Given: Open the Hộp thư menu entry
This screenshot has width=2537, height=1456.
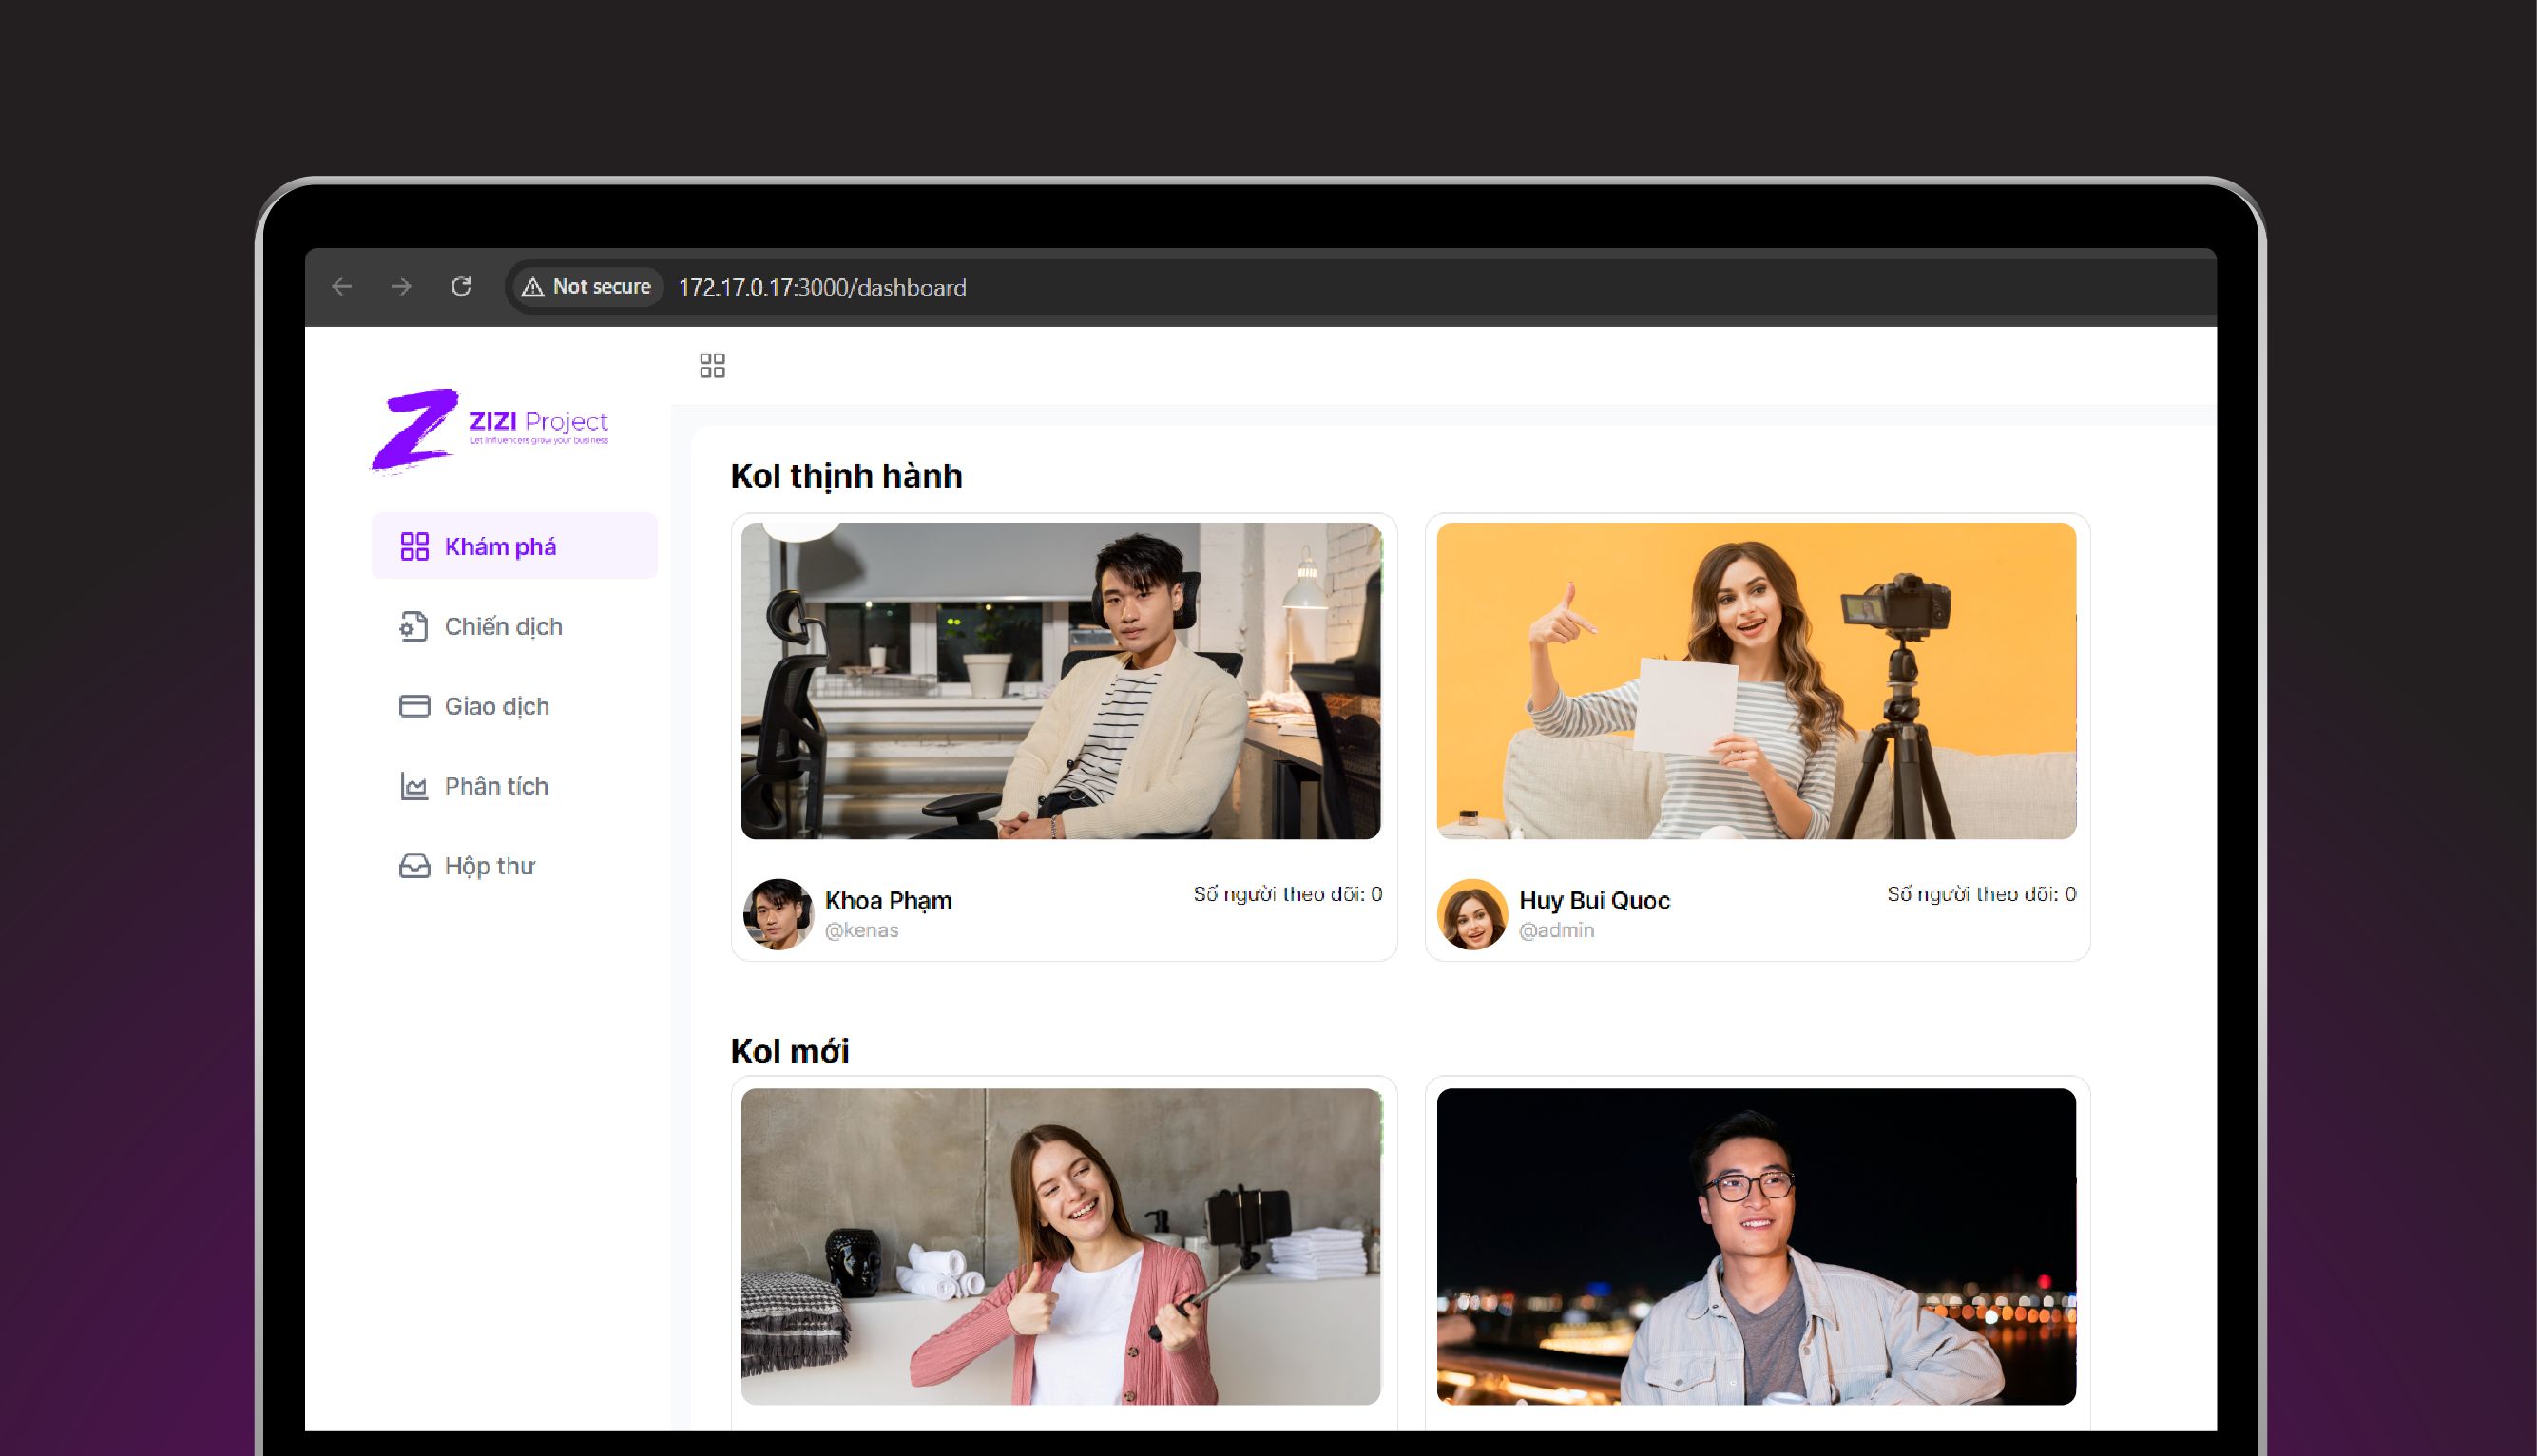Looking at the screenshot, I should (489, 866).
